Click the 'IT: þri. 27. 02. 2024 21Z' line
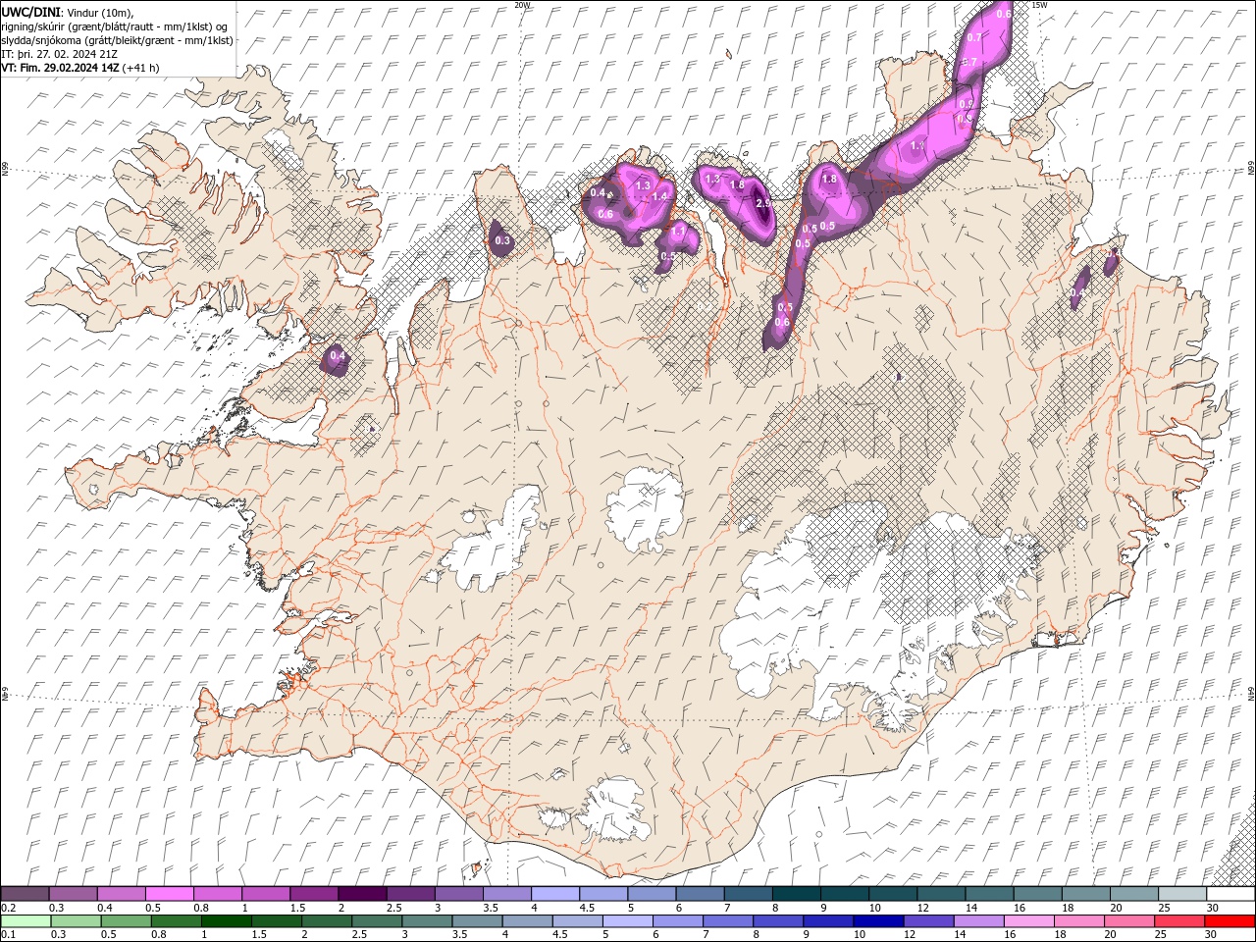The image size is (1256, 942). [x=61, y=54]
